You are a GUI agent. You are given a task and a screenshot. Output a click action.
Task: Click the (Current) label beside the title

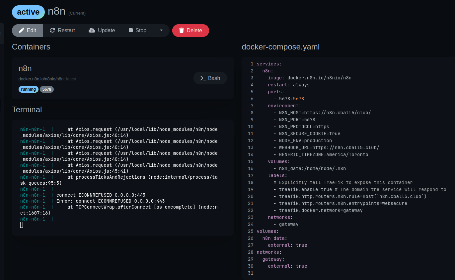point(77,13)
